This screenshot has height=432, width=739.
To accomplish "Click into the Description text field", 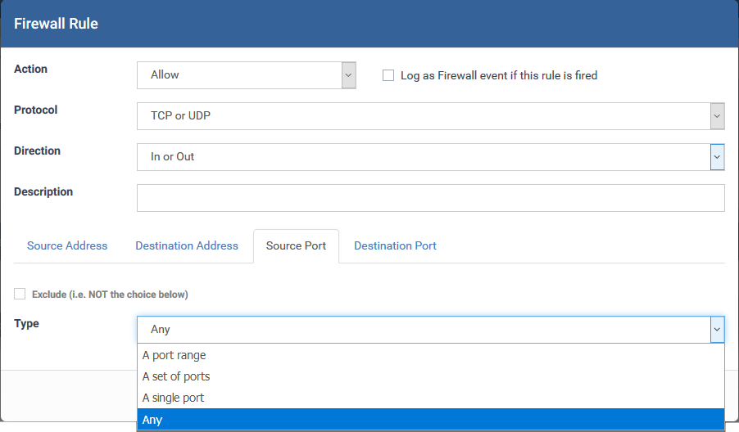I will [x=431, y=198].
